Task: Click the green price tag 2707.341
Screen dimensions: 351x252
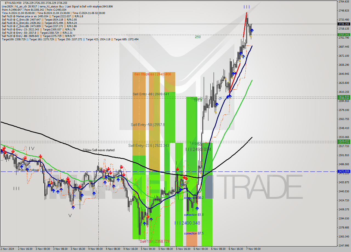Action: point(344,35)
